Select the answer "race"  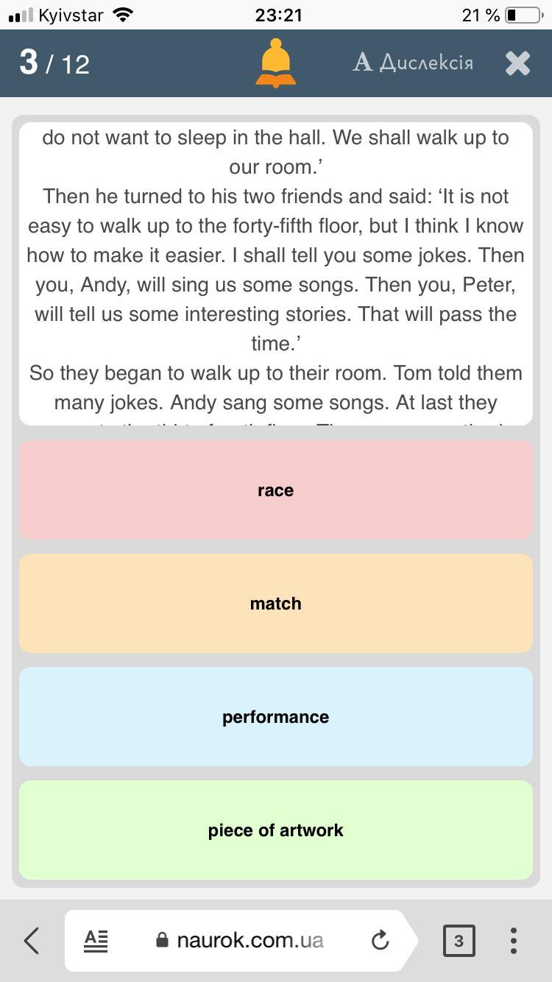[x=275, y=490]
